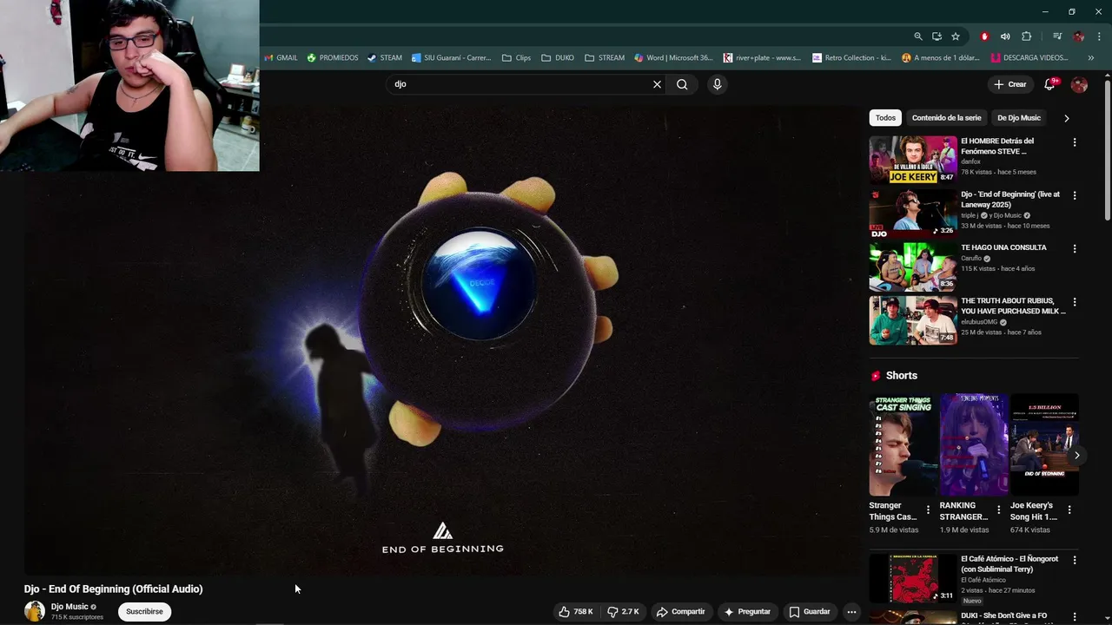This screenshot has height=625, width=1112.
Task: Open options for "Joe Keery's Song Hit" short
Action: coord(1069,510)
